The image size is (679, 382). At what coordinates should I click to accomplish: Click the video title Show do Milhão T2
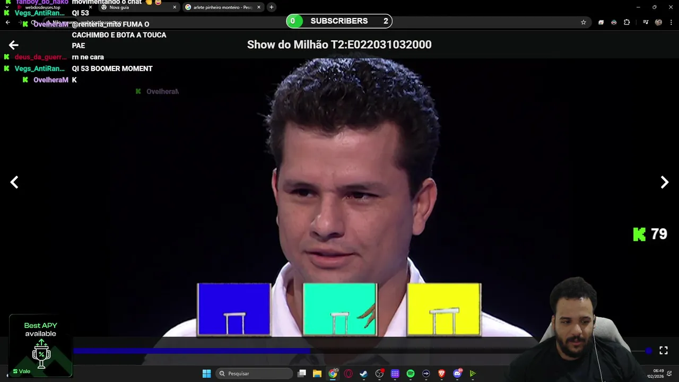[x=339, y=45]
